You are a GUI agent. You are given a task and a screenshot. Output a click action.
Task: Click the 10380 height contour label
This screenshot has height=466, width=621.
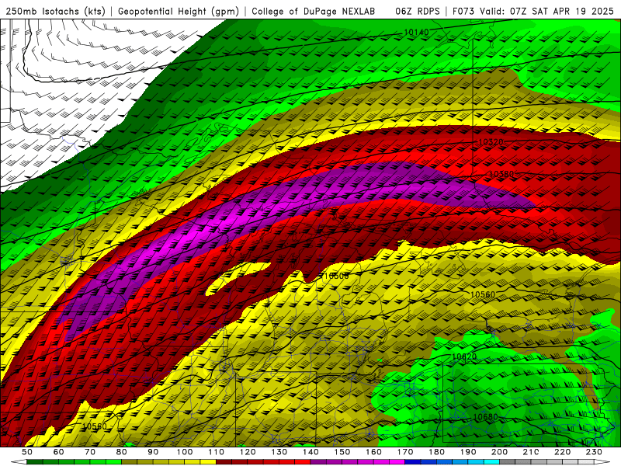[x=501, y=174]
